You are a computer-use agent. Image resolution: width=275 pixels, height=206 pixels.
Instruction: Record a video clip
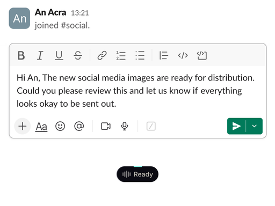106,126
